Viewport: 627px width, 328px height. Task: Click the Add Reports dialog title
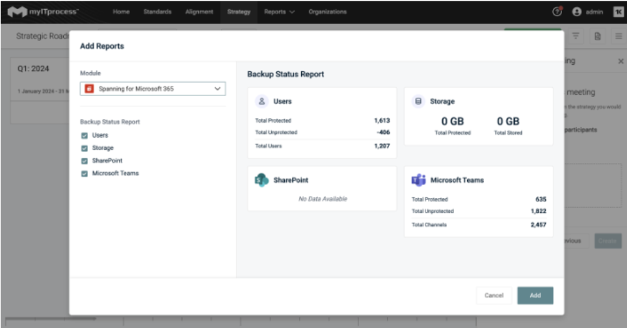pos(102,46)
